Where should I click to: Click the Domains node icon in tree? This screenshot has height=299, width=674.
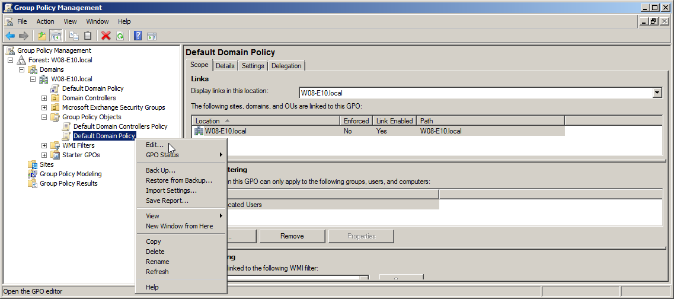point(33,69)
